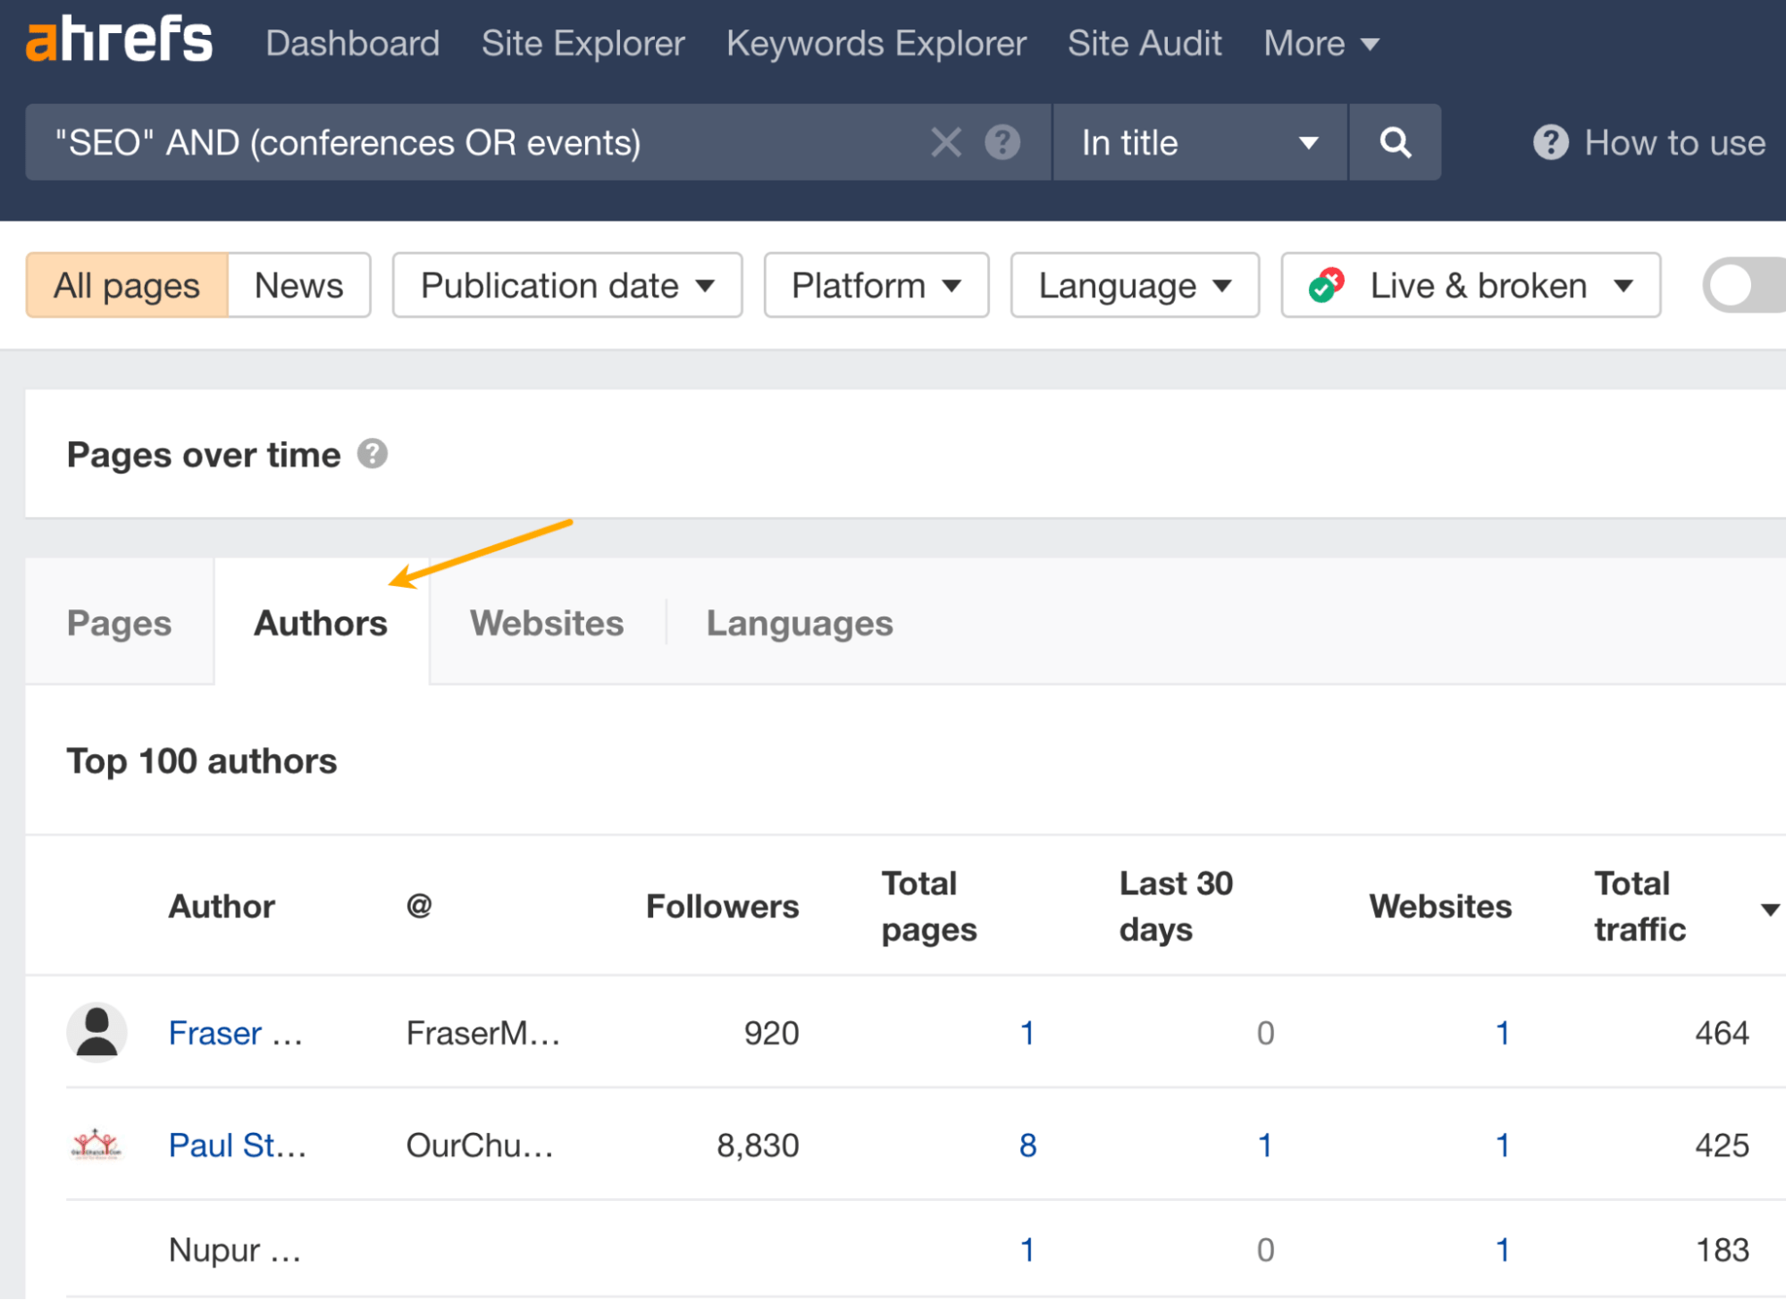This screenshot has width=1786, height=1300.
Task: Click the How to use help icon
Action: point(1552,142)
